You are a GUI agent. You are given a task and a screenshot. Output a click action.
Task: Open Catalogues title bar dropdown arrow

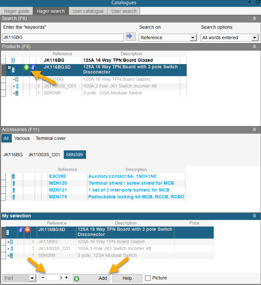tap(250, 2)
